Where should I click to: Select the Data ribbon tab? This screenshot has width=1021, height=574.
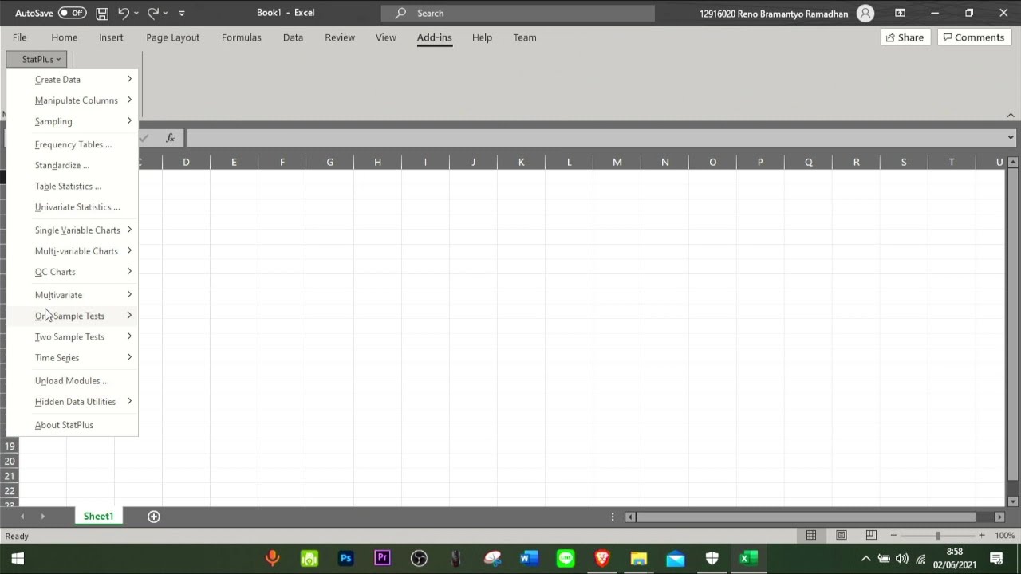click(x=293, y=37)
